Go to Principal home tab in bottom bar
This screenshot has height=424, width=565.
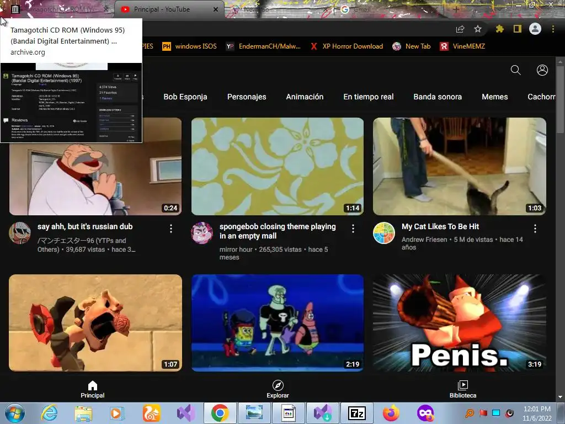(x=93, y=389)
